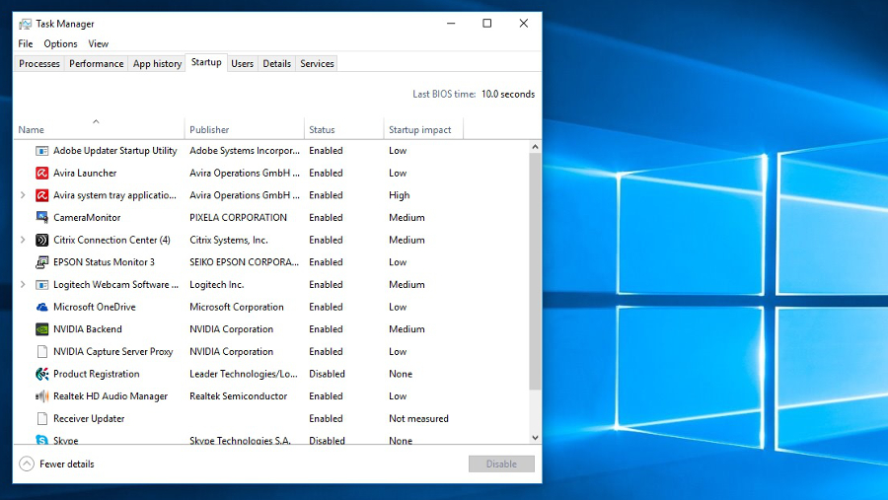Click SEIKO EPSON CORPORA... publisher cell

(x=244, y=262)
